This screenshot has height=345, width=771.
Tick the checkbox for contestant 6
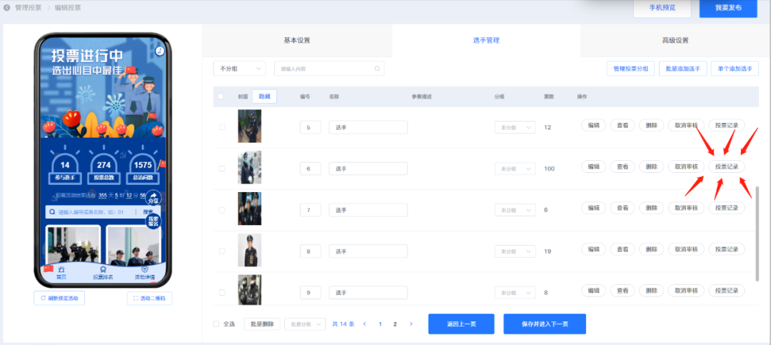pyautogui.click(x=222, y=169)
